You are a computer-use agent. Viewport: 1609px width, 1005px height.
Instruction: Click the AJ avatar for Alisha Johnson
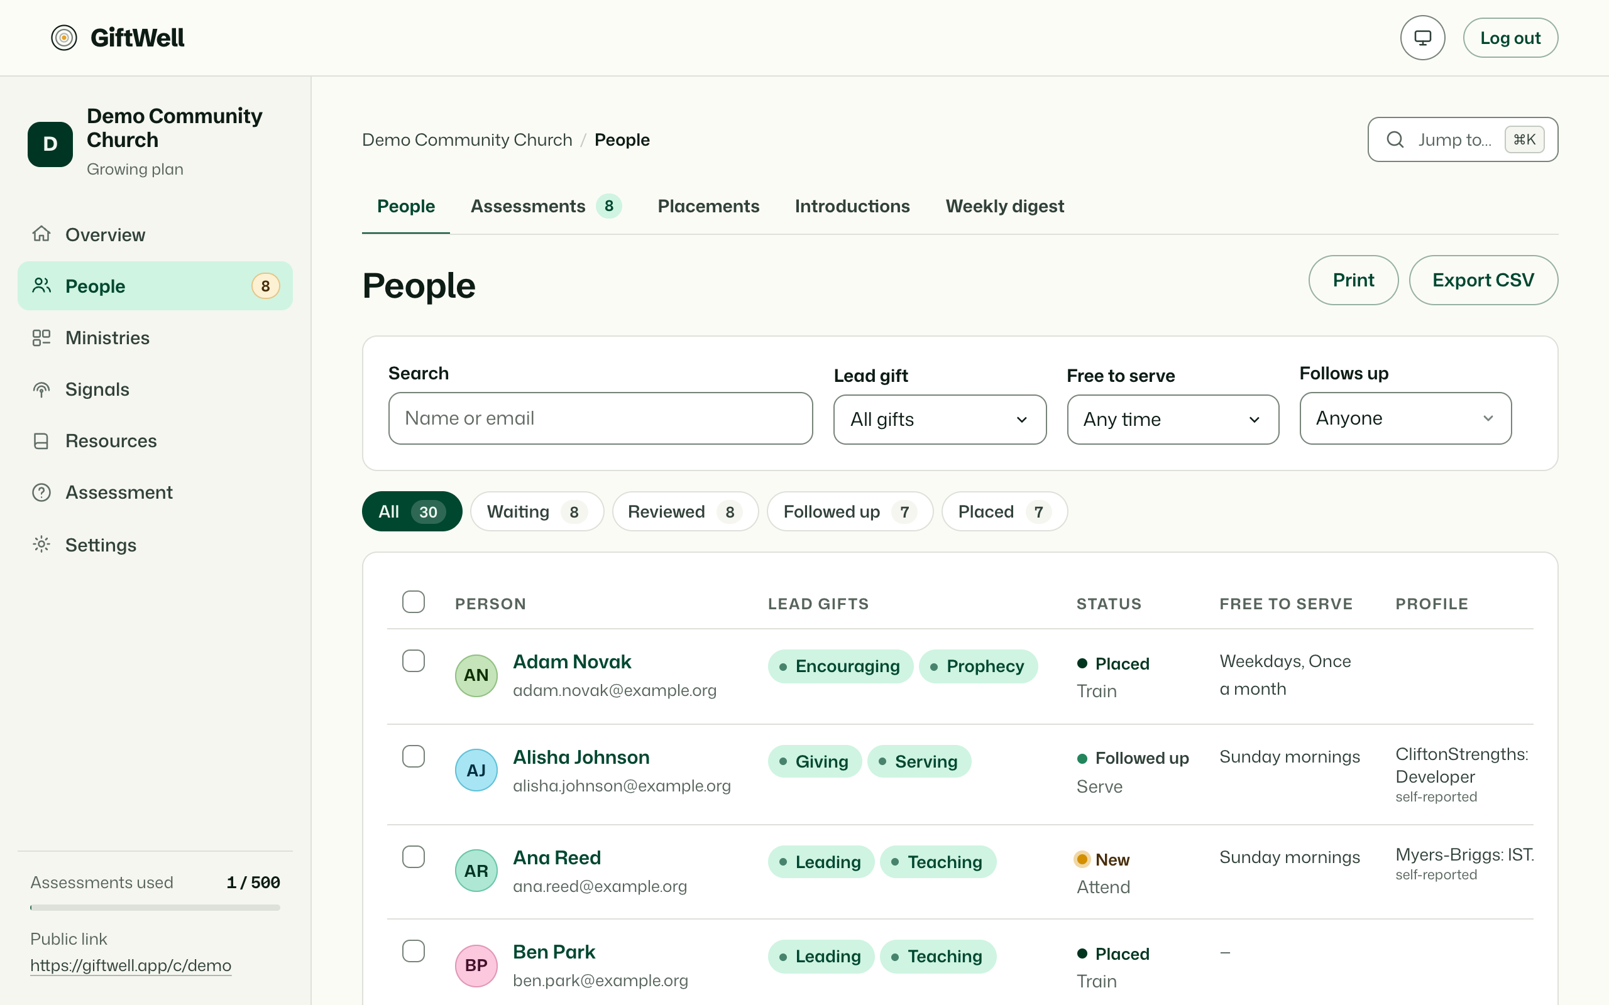point(476,770)
